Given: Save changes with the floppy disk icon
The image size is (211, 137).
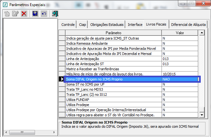Looking at the screenshot, I should (35, 13).
